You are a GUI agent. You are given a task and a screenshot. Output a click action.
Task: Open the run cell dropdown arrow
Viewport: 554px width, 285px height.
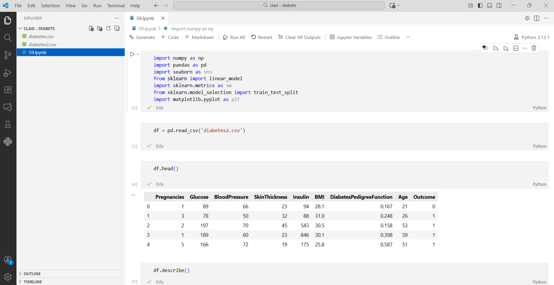[x=138, y=54]
